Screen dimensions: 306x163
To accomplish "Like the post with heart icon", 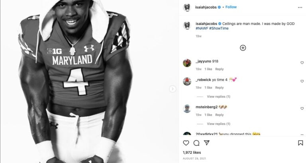I will coord(186,143).
